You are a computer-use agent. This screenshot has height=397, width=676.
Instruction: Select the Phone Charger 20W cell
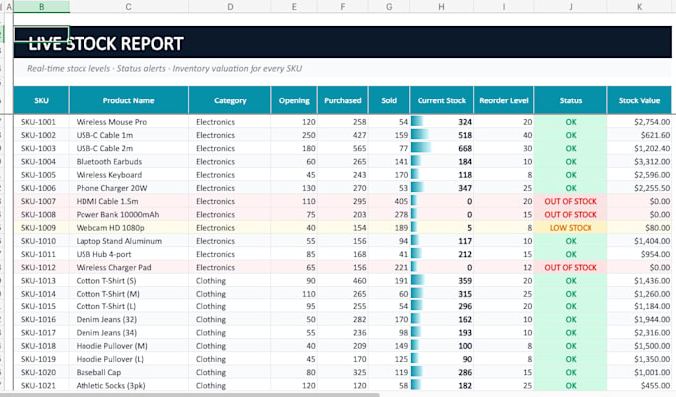[128, 188]
